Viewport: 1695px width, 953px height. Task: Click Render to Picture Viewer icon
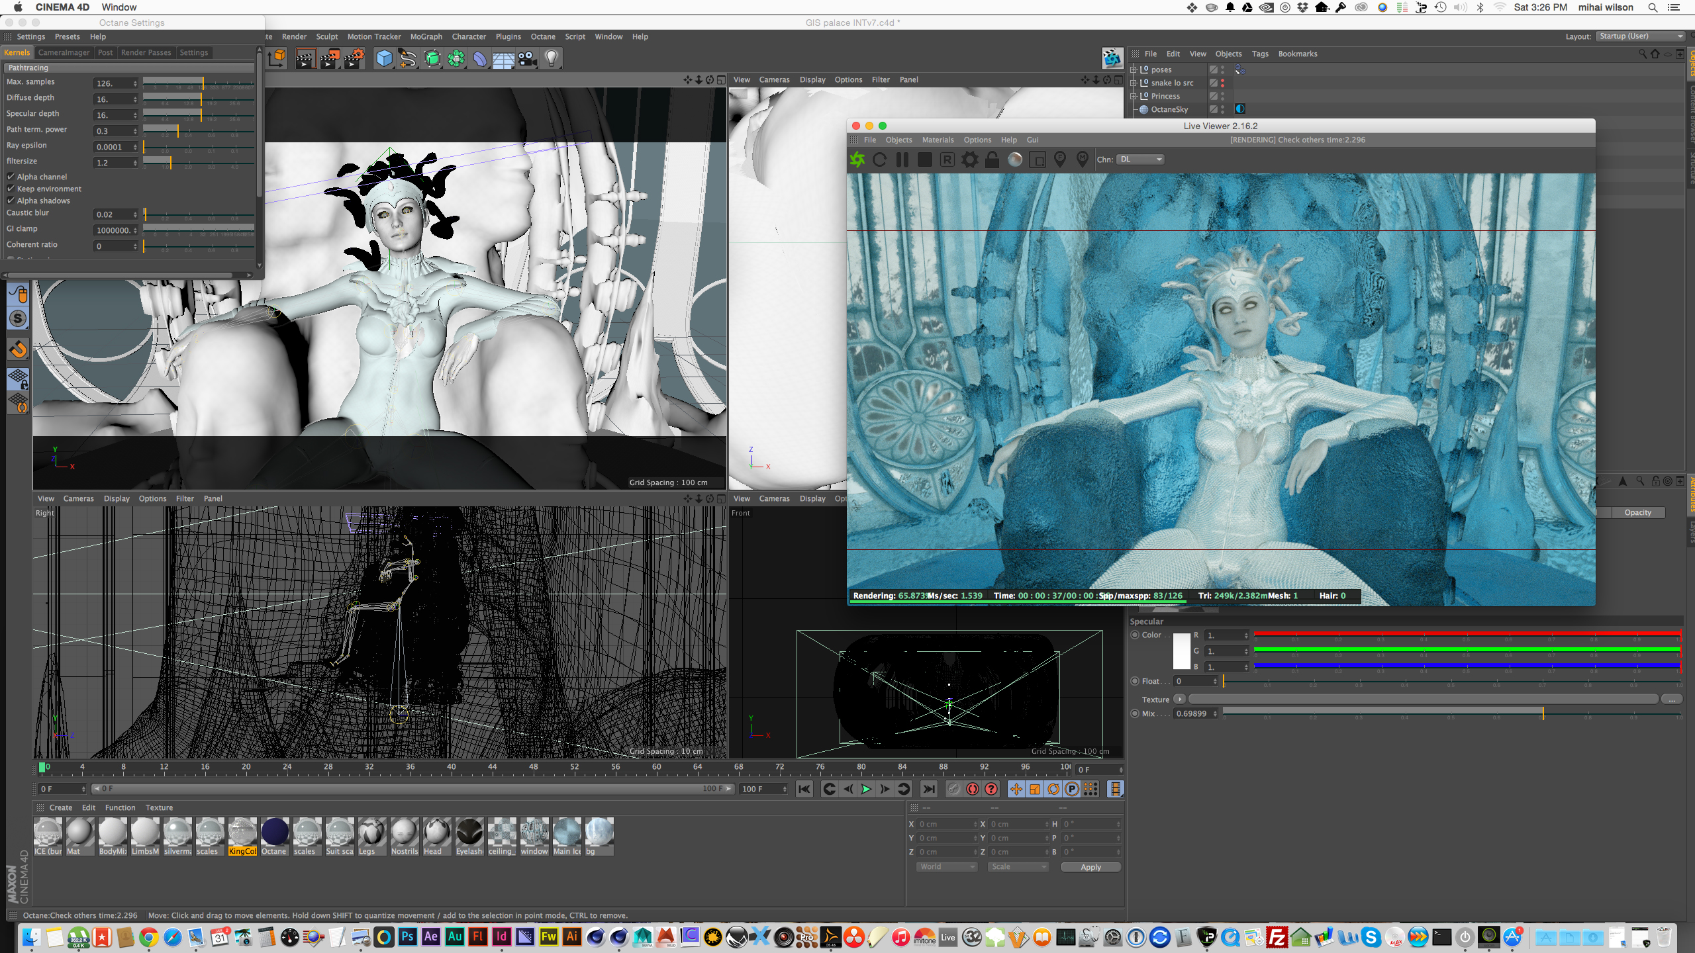point(330,59)
